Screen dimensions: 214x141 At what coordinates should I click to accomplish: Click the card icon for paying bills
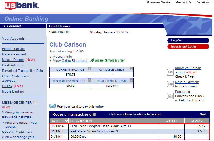click(53, 106)
